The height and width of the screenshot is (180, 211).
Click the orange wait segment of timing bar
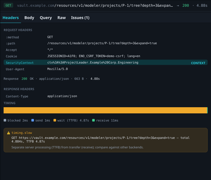105,110
